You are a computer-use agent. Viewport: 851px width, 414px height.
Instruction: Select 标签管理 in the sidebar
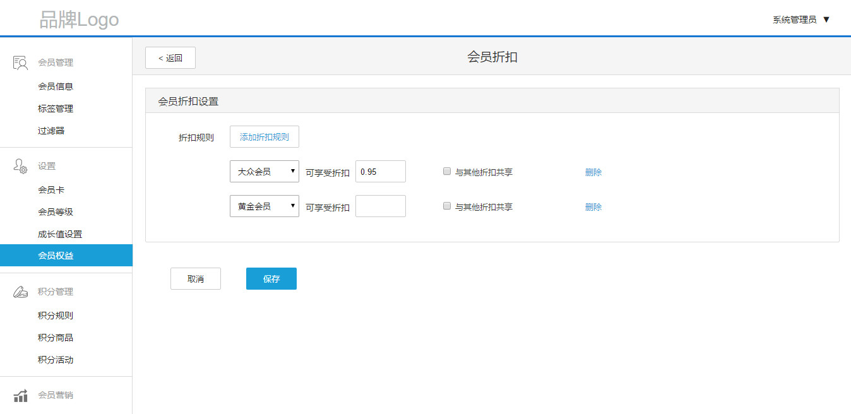coord(56,108)
